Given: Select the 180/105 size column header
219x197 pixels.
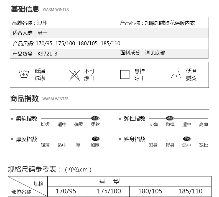Looking at the screenshot, I should [150, 191].
